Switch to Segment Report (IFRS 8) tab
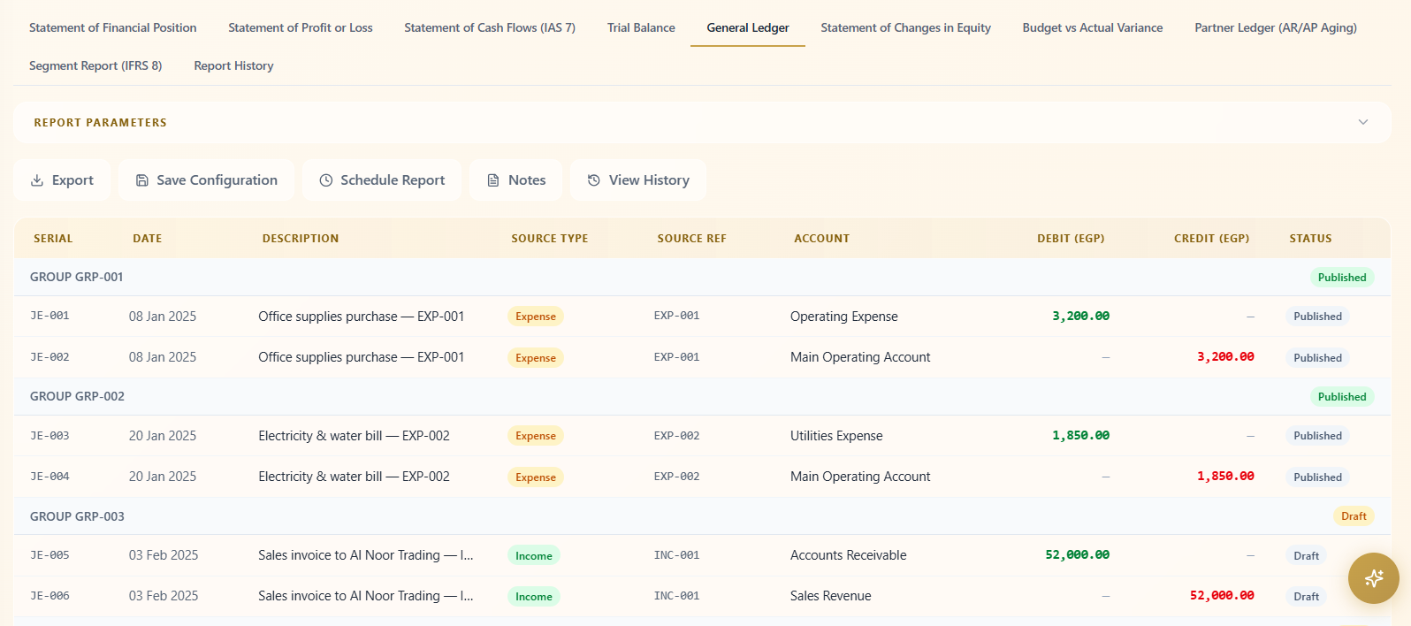 coord(95,65)
